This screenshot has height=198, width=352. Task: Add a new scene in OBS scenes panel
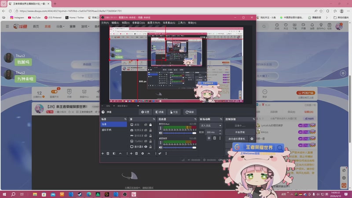click(103, 154)
